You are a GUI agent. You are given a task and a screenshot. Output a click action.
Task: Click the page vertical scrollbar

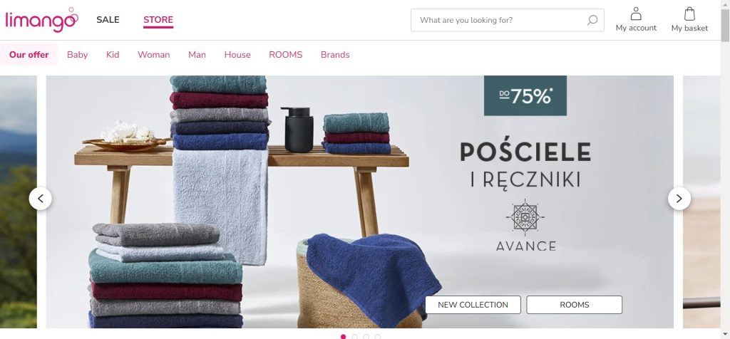(x=725, y=169)
